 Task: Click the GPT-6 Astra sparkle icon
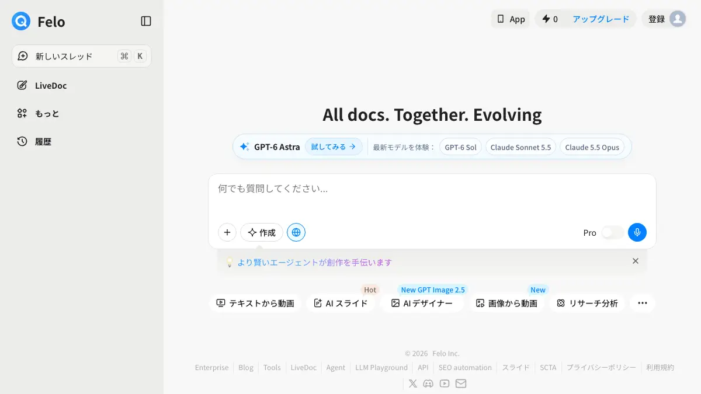245,147
